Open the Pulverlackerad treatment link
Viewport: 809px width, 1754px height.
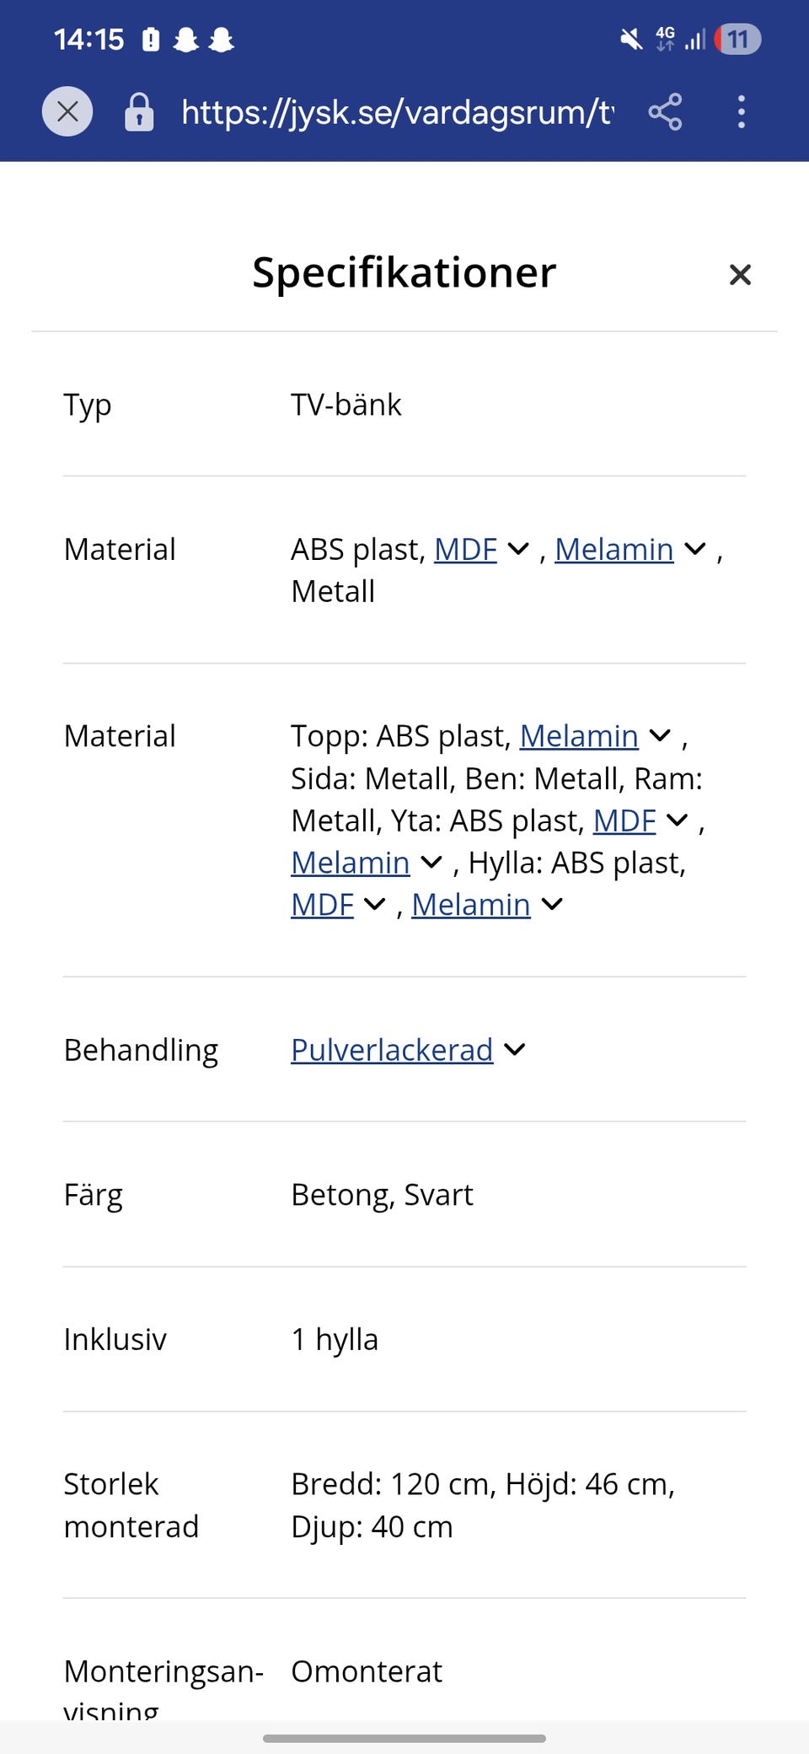[x=392, y=1050]
